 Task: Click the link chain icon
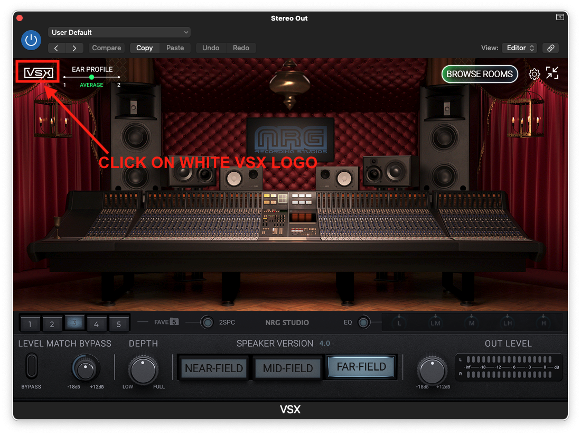(x=550, y=48)
